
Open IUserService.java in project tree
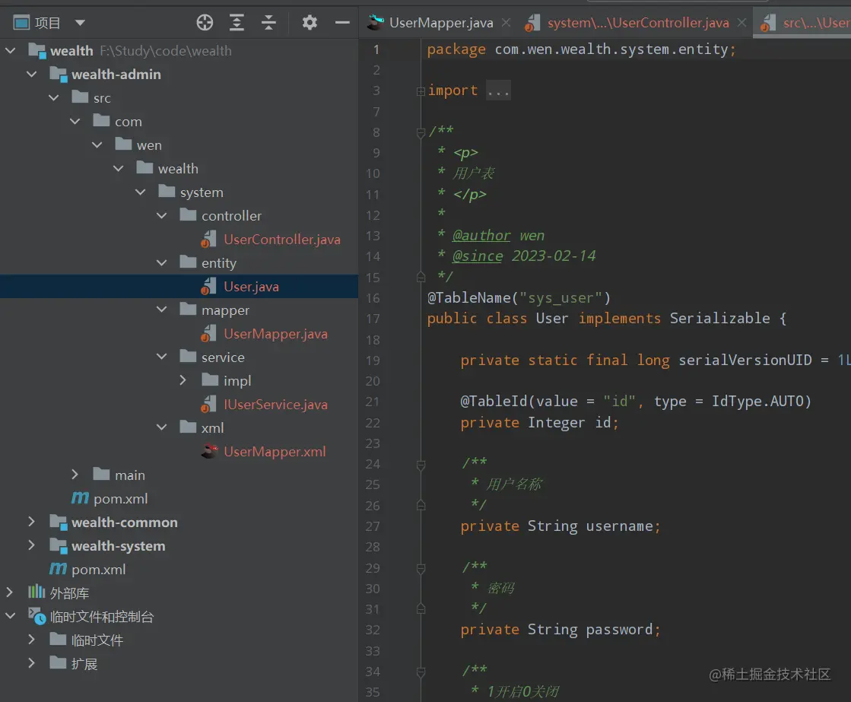click(275, 405)
